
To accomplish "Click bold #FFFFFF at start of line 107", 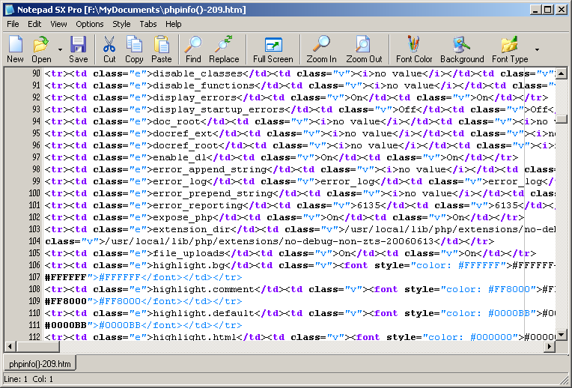I will (x=66, y=277).
